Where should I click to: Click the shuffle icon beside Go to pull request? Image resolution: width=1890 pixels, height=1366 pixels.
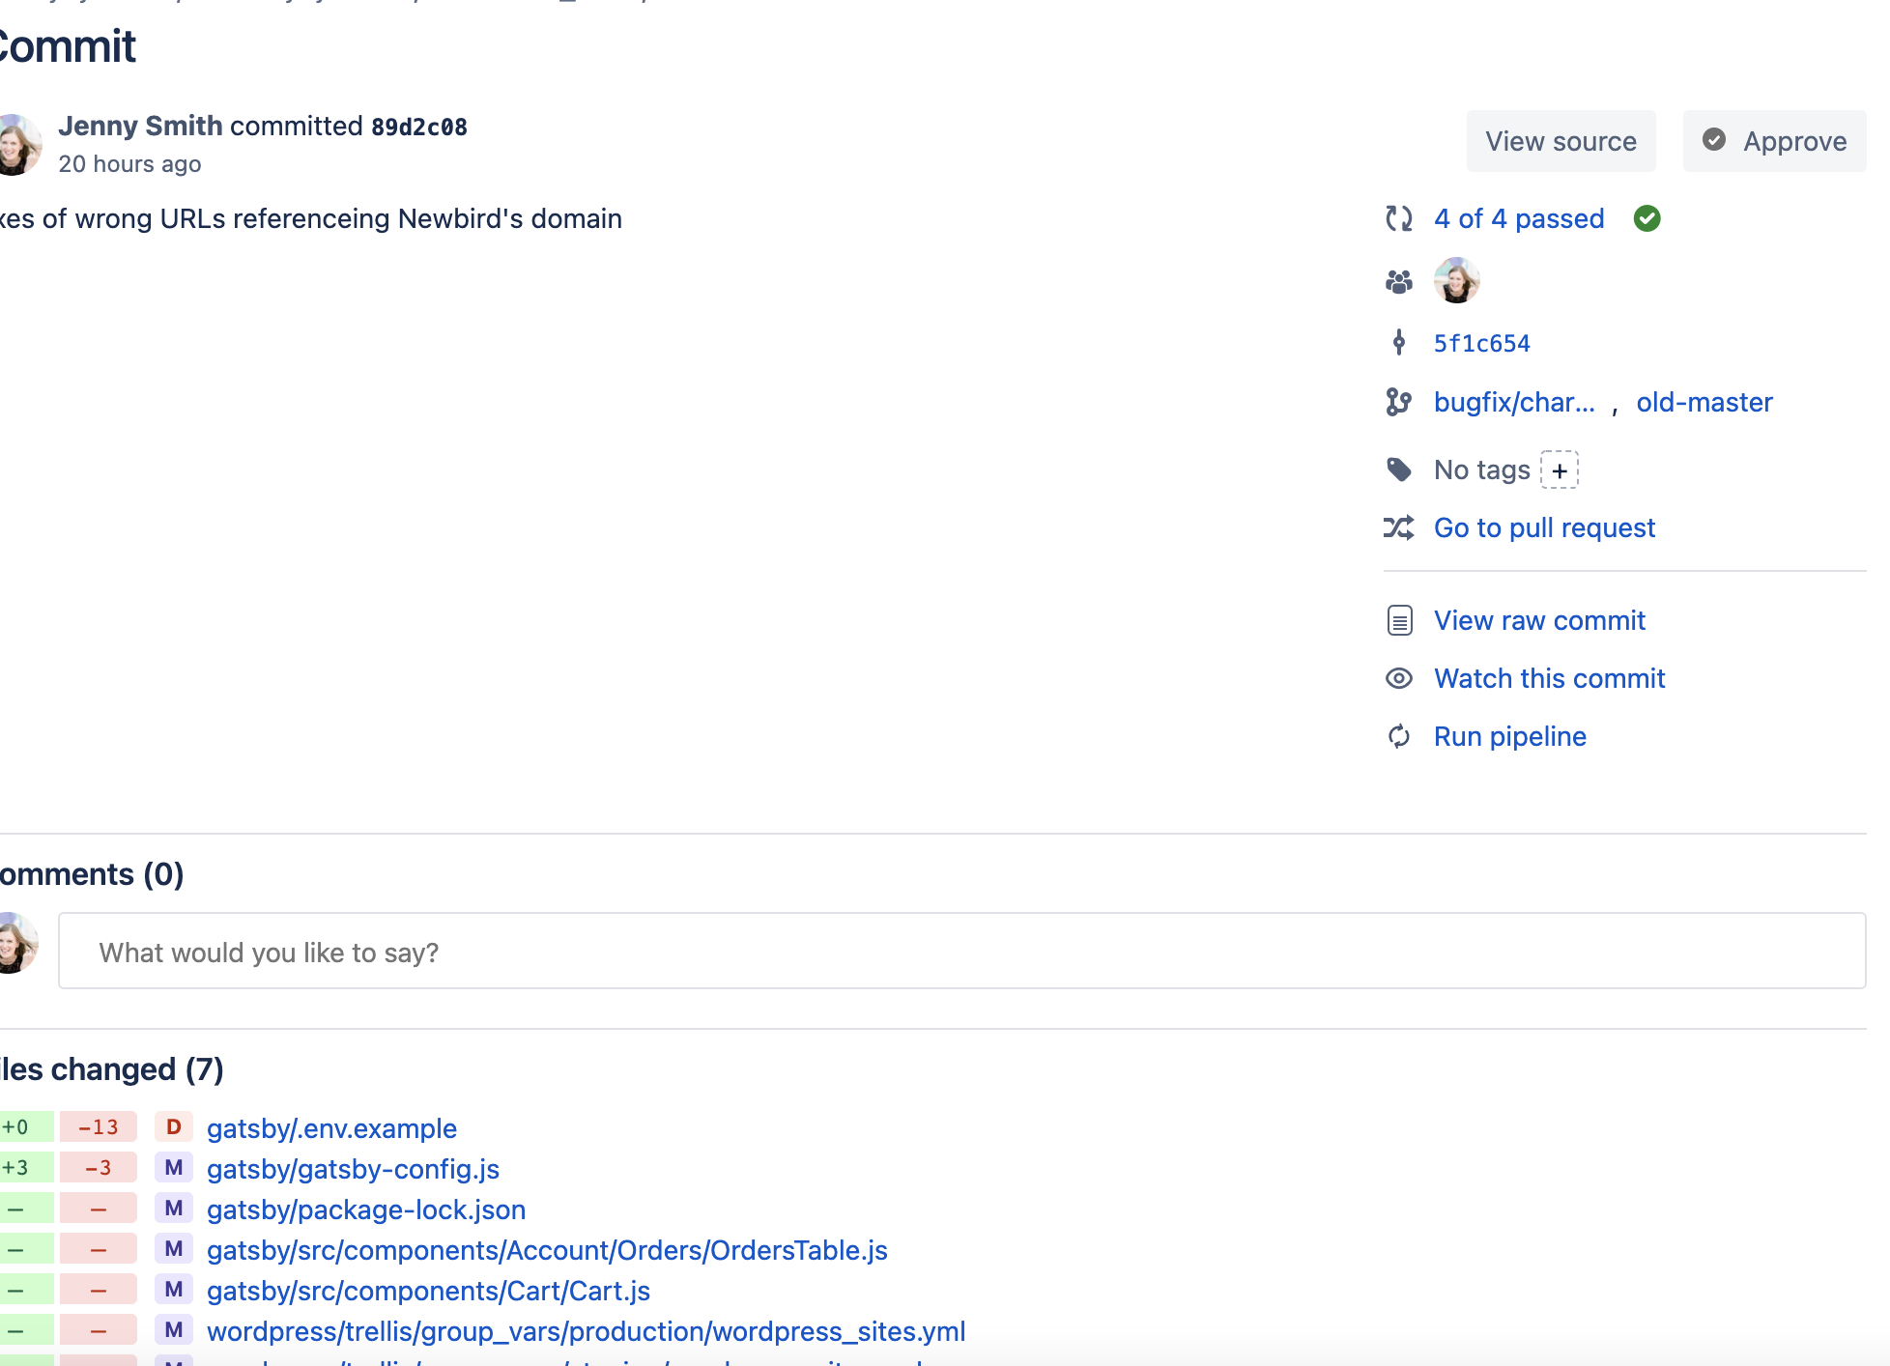point(1399,527)
